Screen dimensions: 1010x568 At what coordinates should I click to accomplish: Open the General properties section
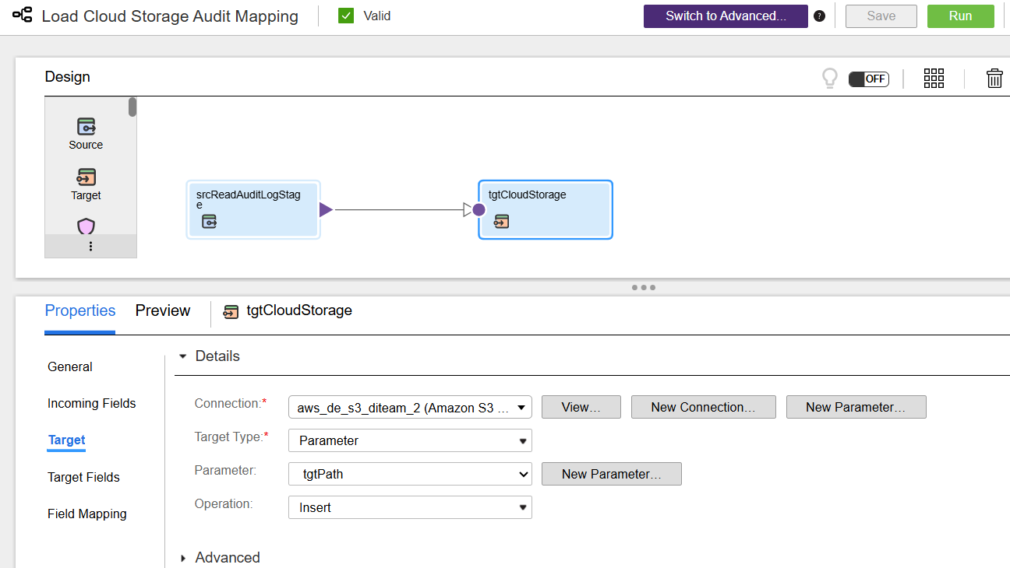point(70,366)
